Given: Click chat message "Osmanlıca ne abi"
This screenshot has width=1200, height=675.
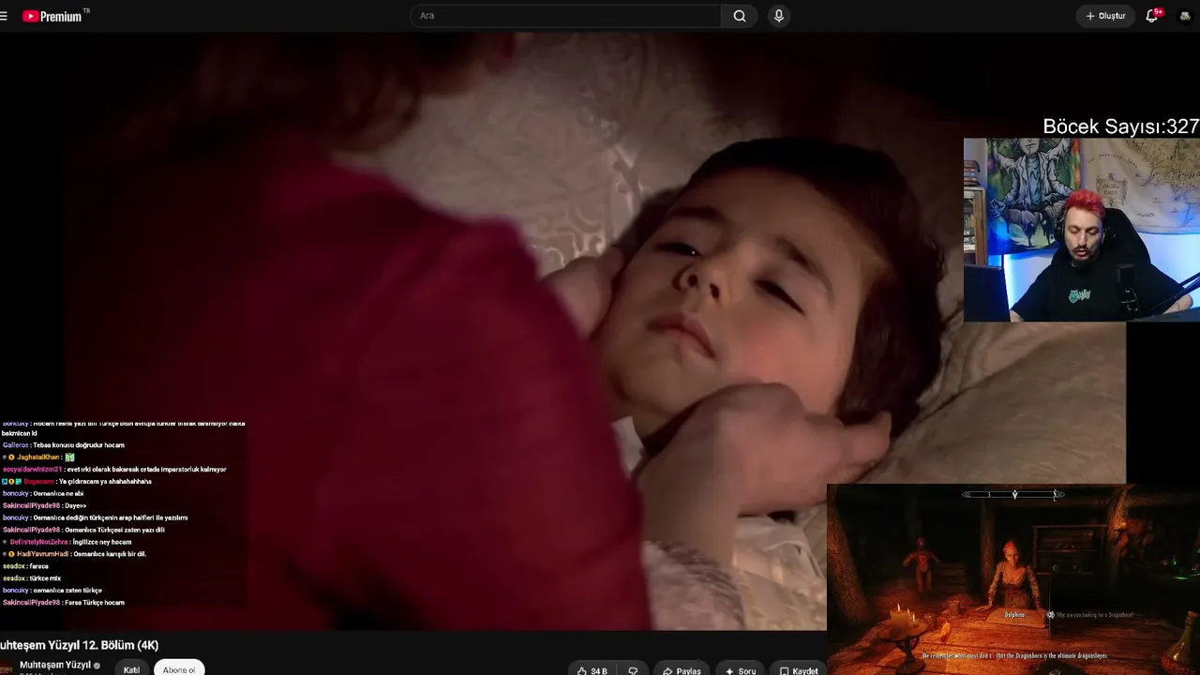Looking at the screenshot, I should [58, 494].
